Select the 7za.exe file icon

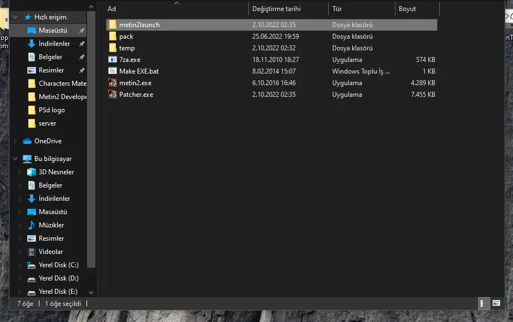tap(113, 60)
